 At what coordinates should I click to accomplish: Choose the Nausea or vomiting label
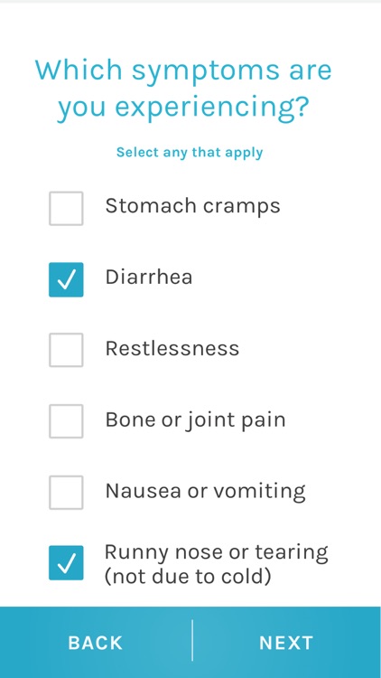pyautogui.click(x=205, y=491)
